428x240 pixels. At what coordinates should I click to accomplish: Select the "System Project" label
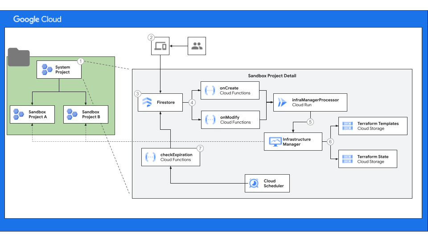(x=62, y=70)
